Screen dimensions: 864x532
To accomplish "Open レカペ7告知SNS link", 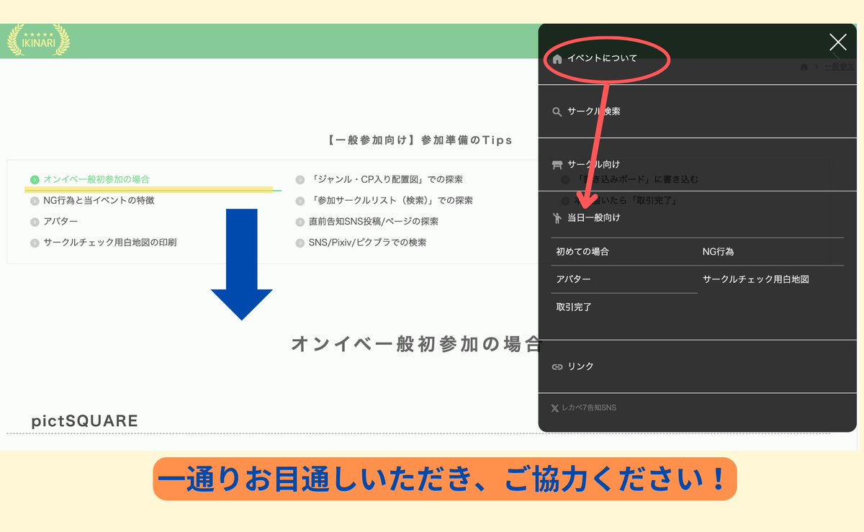I will (x=589, y=407).
